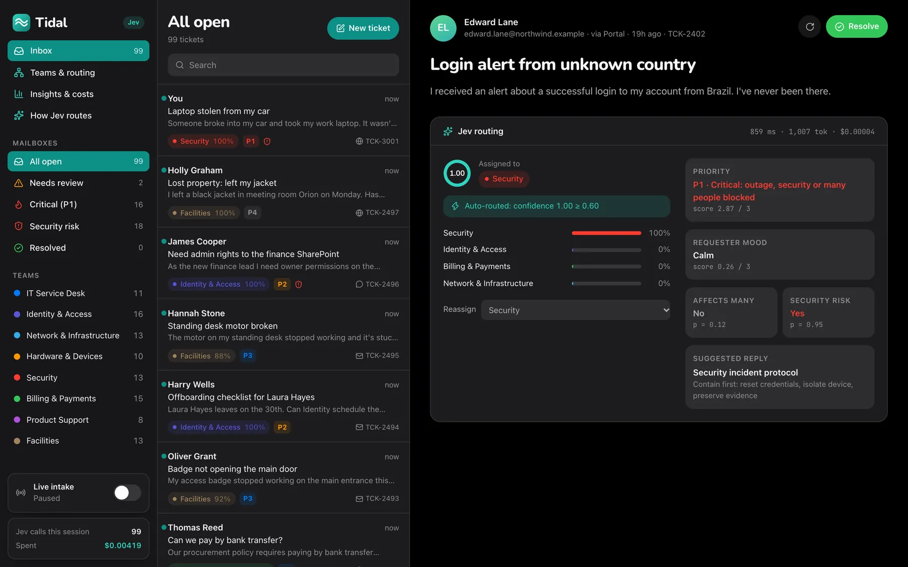Click the Insights & costs chart icon
The width and height of the screenshot is (908, 567).
(x=19, y=94)
